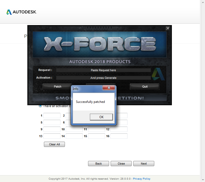Click the 'Copyright 2017 Autodesk, Inc.' footer text
The image size is (205, 182).
[x=67, y=179]
